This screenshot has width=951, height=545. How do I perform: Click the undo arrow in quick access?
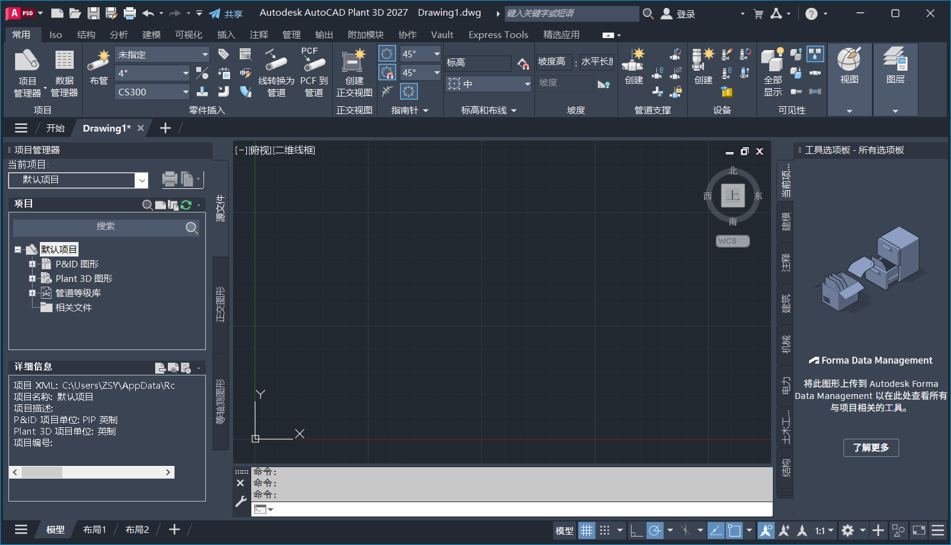click(148, 13)
